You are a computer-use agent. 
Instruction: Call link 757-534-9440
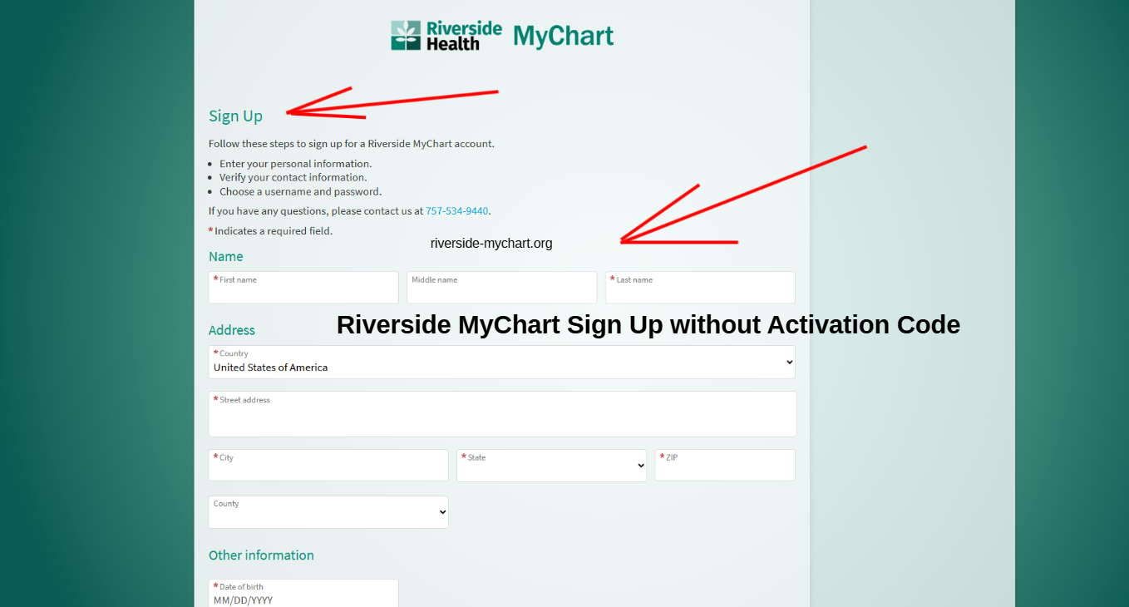pyautogui.click(x=456, y=211)
